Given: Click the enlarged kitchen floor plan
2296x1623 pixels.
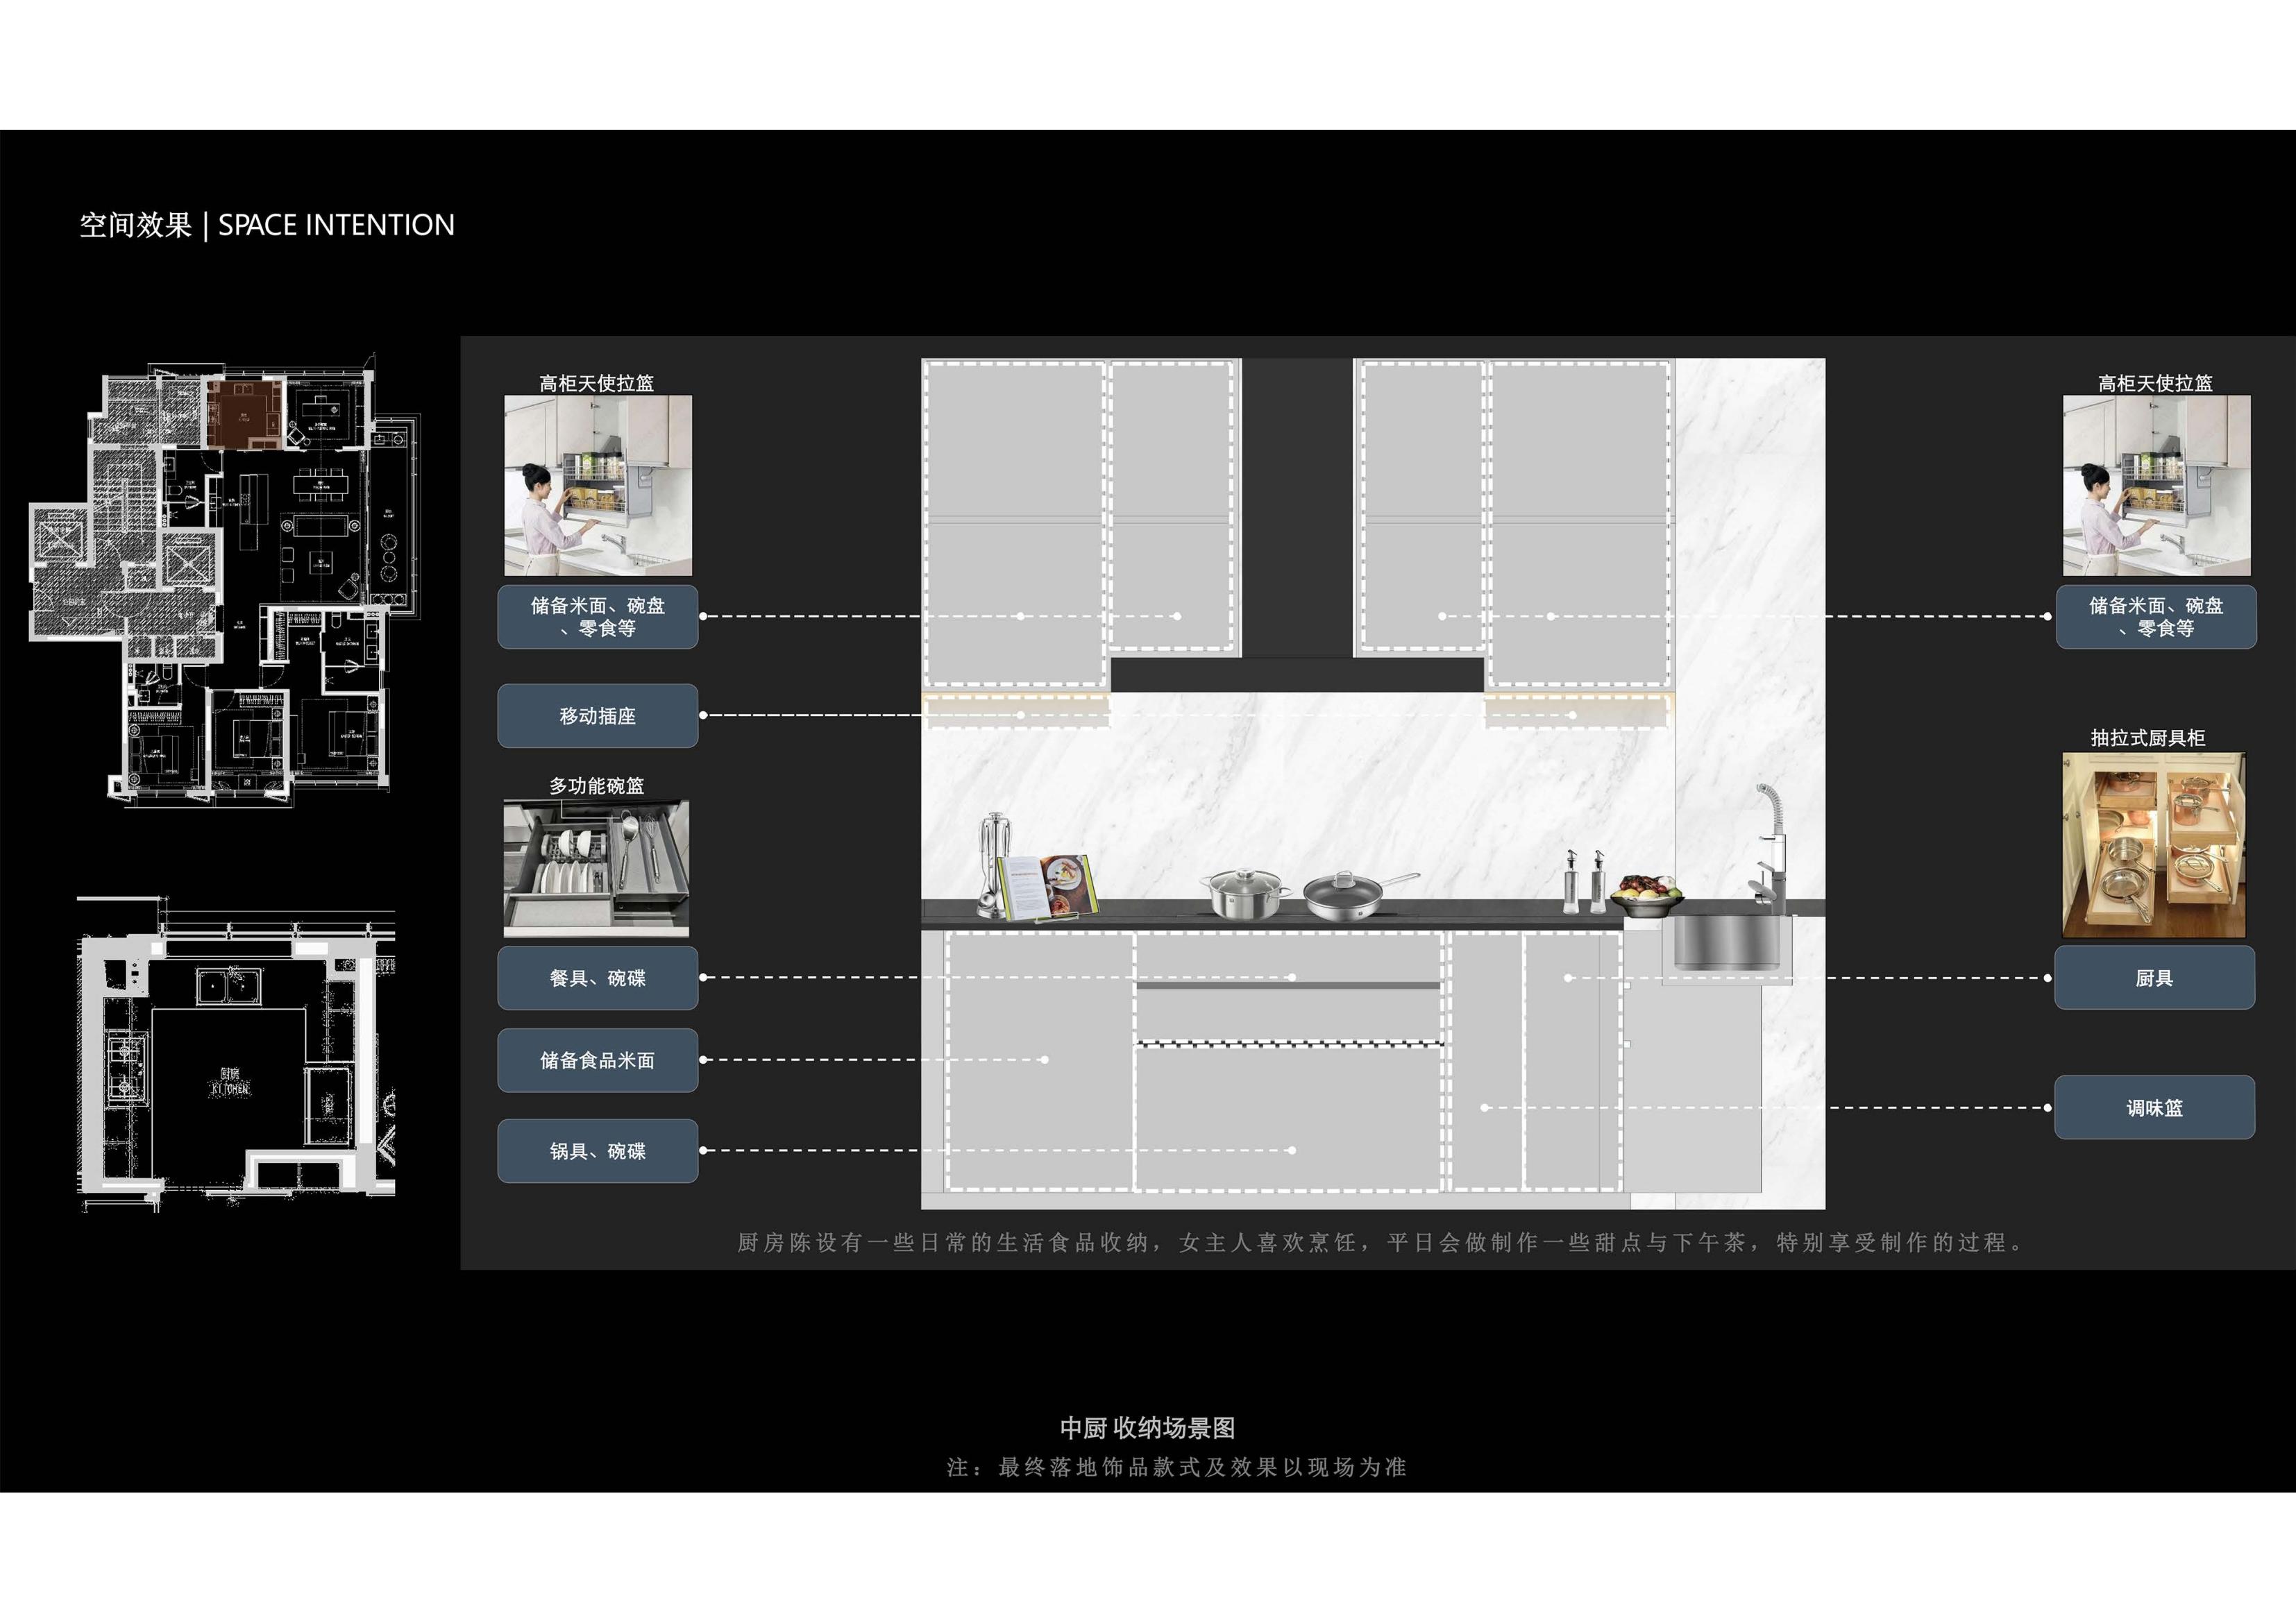Looking at the screenshot, I should tap(235, 1055).
